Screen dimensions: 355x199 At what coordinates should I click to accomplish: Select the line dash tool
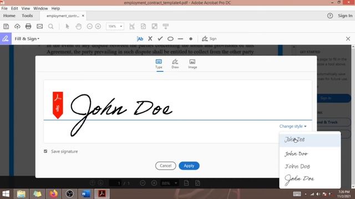point(180,39)
